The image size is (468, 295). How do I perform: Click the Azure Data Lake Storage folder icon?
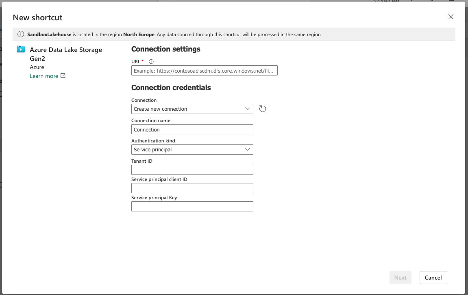pos(21,50)
